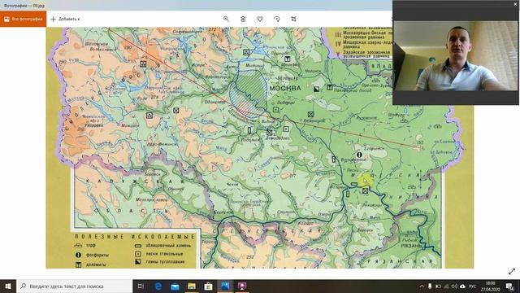520x293 pixels.
Task: Click the КАЛУЖСКАЯ region label
Action: click(x=135, y=181)
